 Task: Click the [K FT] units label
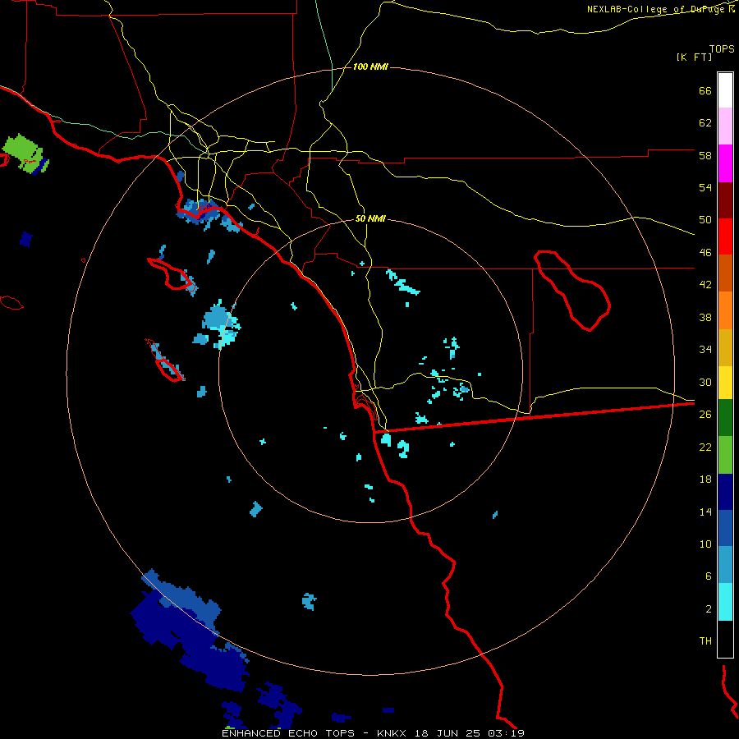(x=694, y=57)
